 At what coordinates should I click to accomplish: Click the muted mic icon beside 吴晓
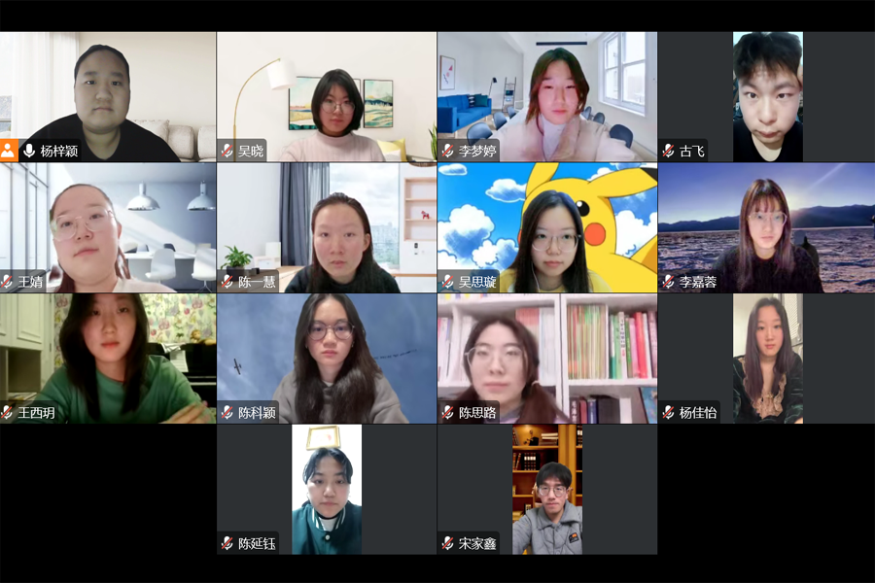tap(227, 151)
